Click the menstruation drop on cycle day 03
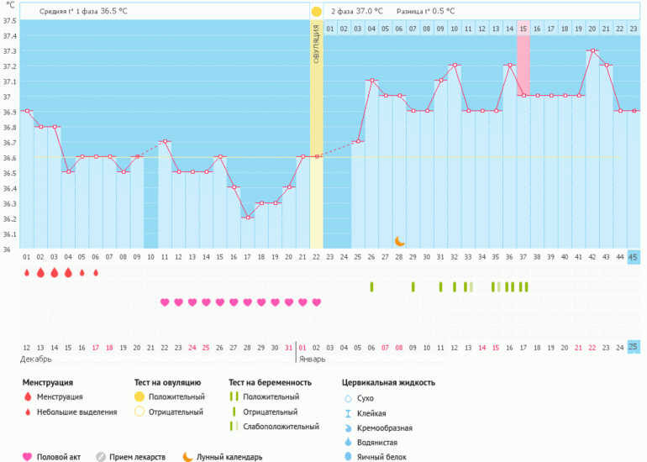Screen dimensions: 647x462 coord(54,272)
